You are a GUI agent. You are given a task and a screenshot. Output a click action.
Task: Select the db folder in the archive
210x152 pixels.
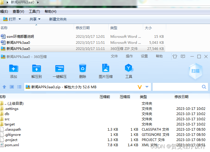7,114
